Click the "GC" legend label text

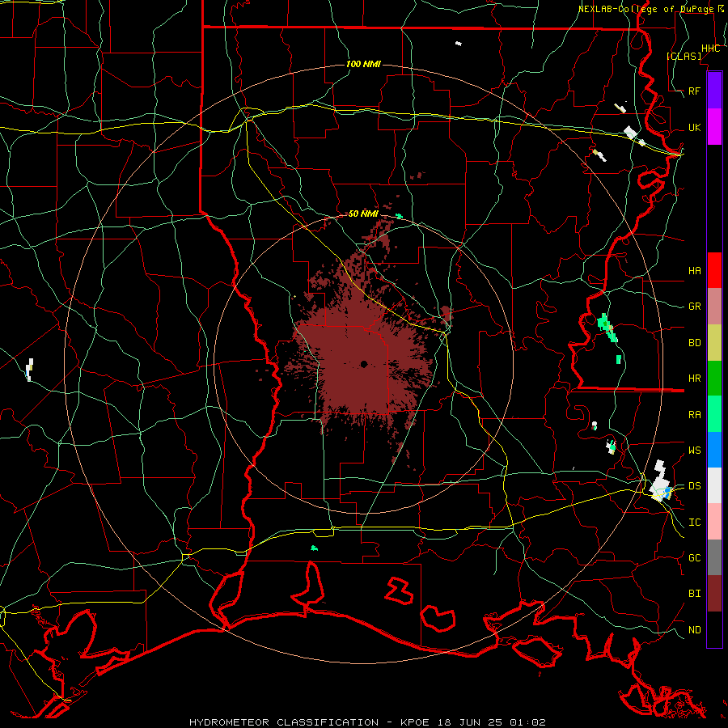[694, 557]
